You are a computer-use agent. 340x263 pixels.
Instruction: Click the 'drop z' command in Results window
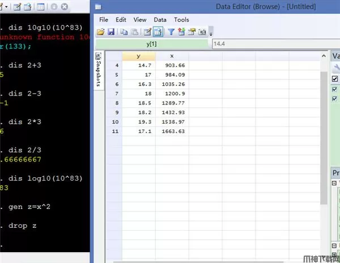[22, 226]
